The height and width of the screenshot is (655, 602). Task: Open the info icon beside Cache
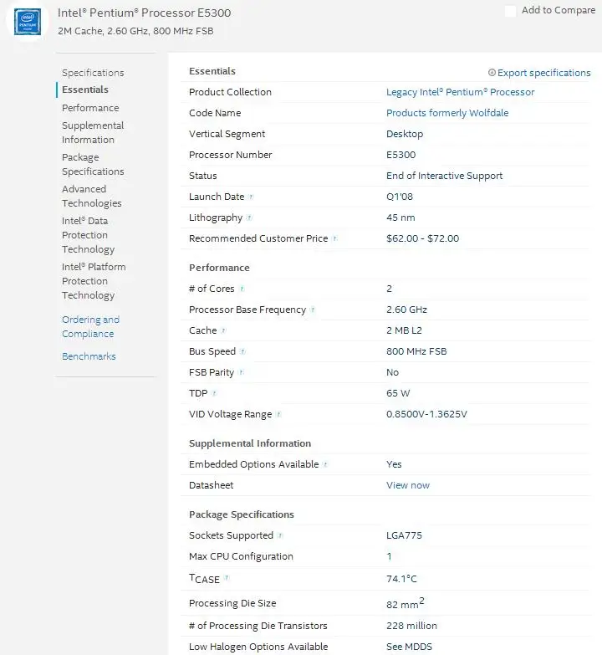tap(223, 330)
